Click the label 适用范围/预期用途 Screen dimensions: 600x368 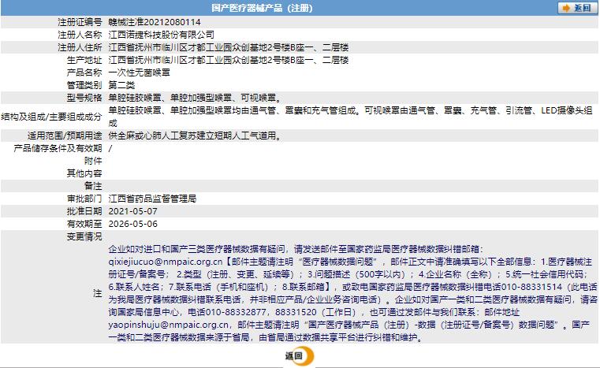65,136
